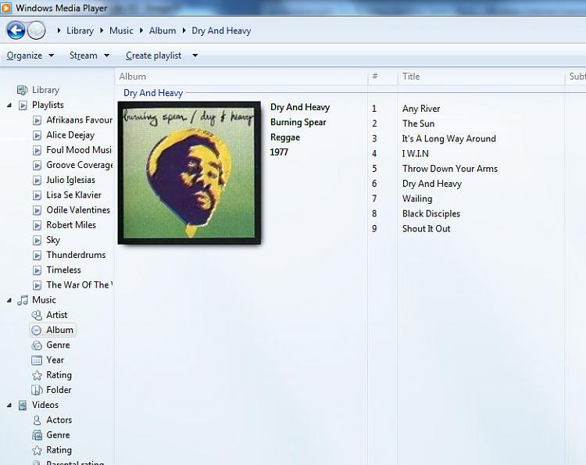The width and height of the screenshot is (586, 465).
Task: Sort by the Title column header
Action: tap(481, 77)
